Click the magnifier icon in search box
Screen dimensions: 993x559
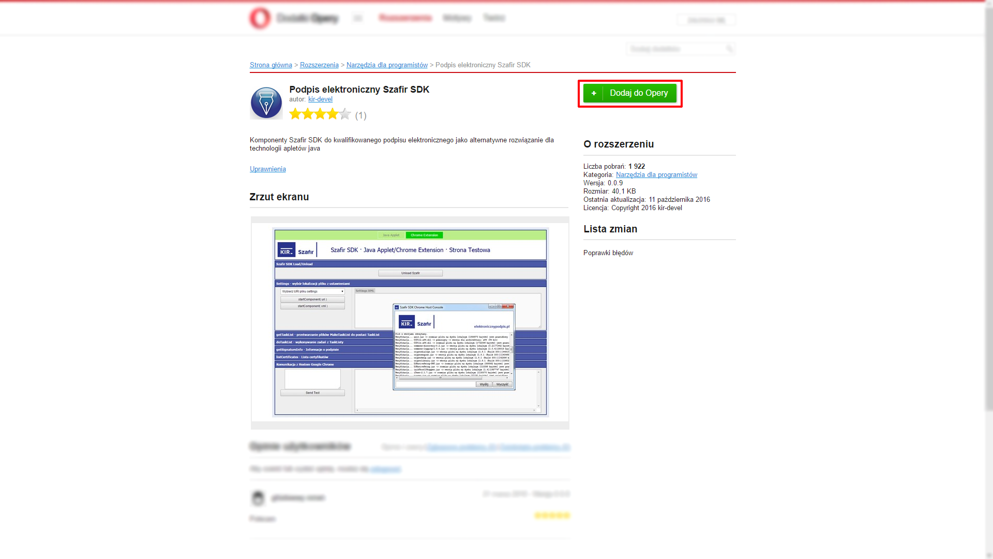pos(729,49)
